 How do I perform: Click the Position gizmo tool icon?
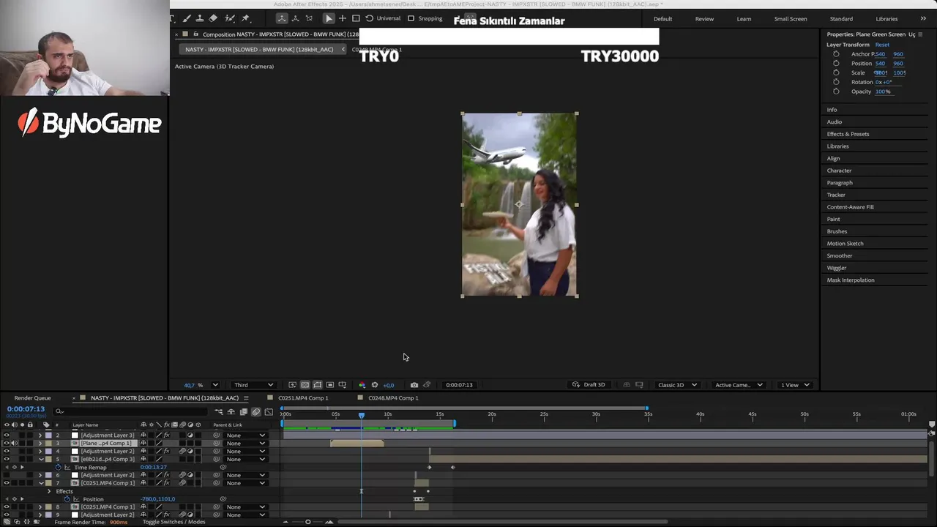pyautogui.click(x=342, y=18)
